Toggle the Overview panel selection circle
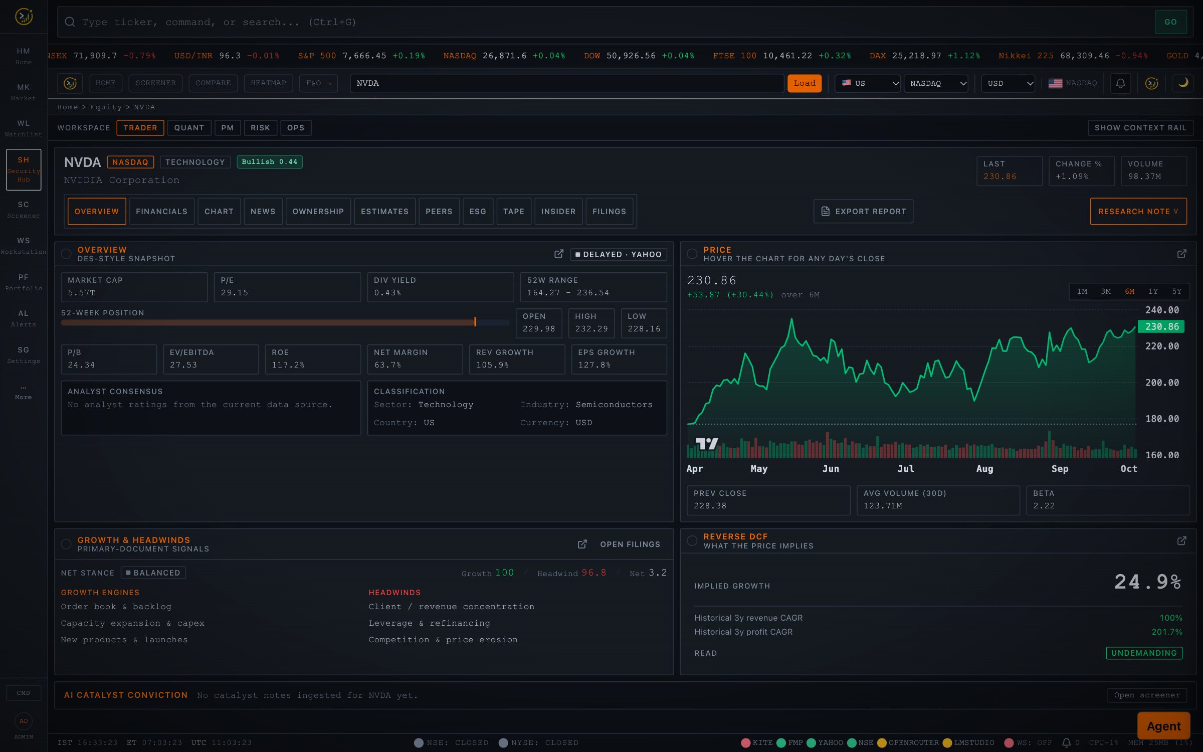 point(66,254)
